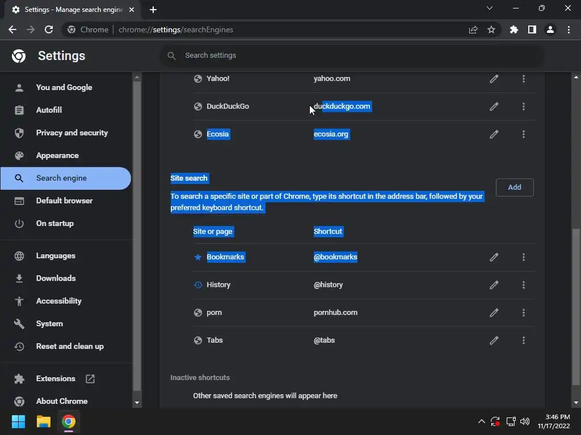Open a new tab
The image size is (581, 435).
[x=153, y=10]
